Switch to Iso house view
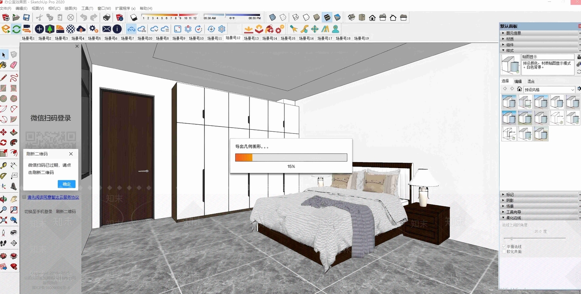This screenshot has width=581, height=294. (351, 17)
